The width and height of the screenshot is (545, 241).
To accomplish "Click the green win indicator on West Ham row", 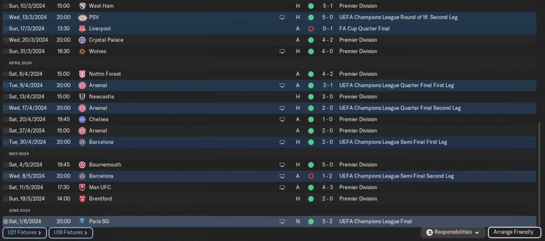I will (x=311, y=6).
